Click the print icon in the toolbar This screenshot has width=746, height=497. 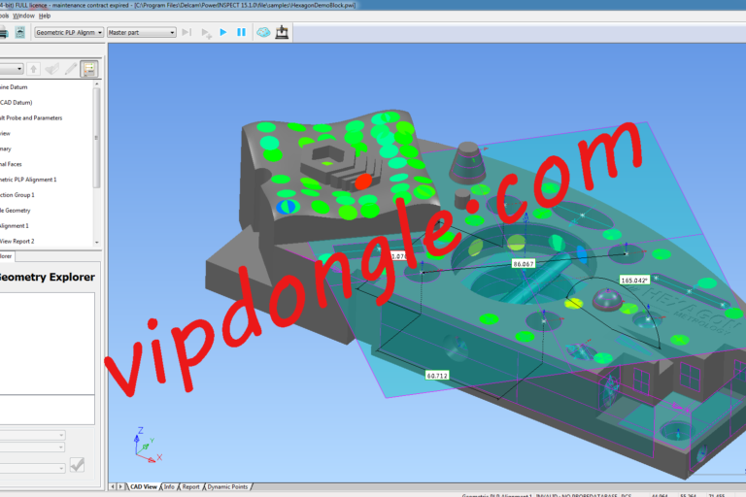pyautogui.click(x=3, y=32)
